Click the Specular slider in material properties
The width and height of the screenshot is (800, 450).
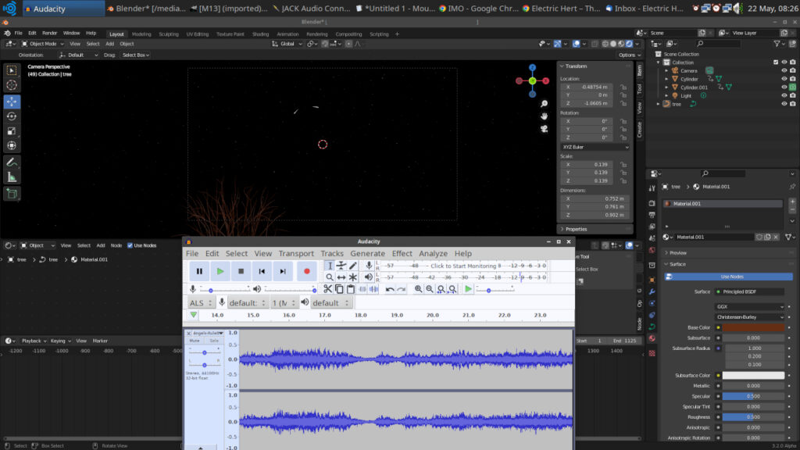754,396
